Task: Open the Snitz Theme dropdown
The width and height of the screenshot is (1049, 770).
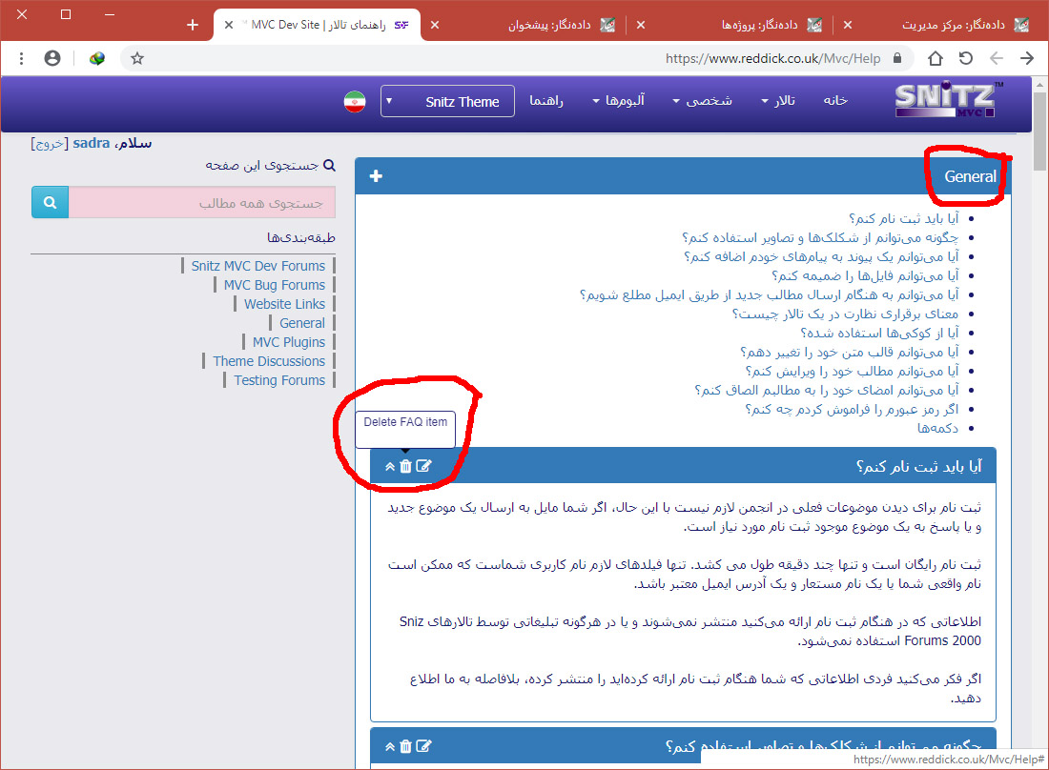Action: point(447,101)
